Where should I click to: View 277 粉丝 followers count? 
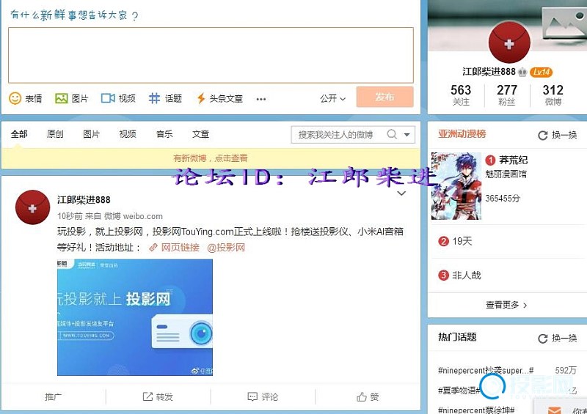507,95
